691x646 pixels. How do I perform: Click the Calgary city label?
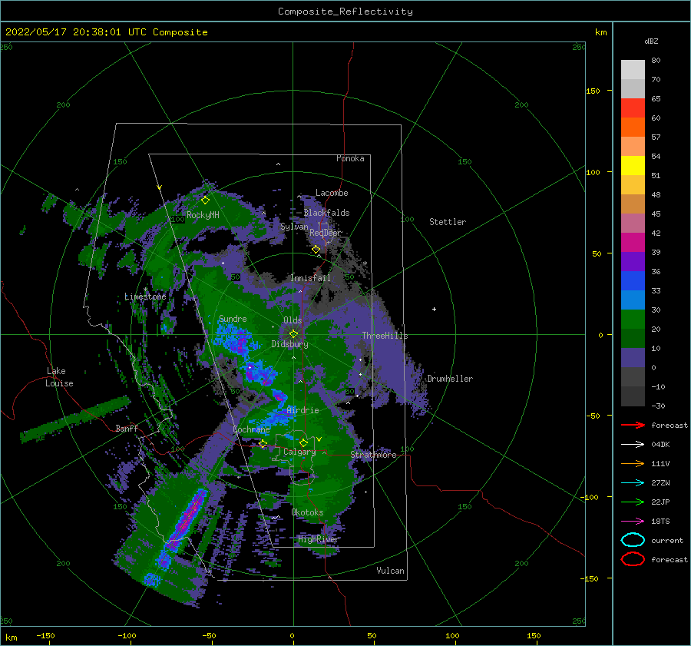pyautogui.click(x=299, y=452)
